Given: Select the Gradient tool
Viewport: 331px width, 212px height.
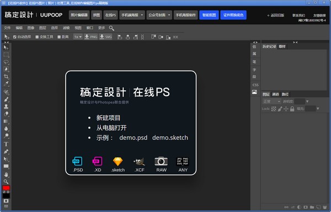Looking at the screenshot, I should pyautogui.click(x=6, y=121).
